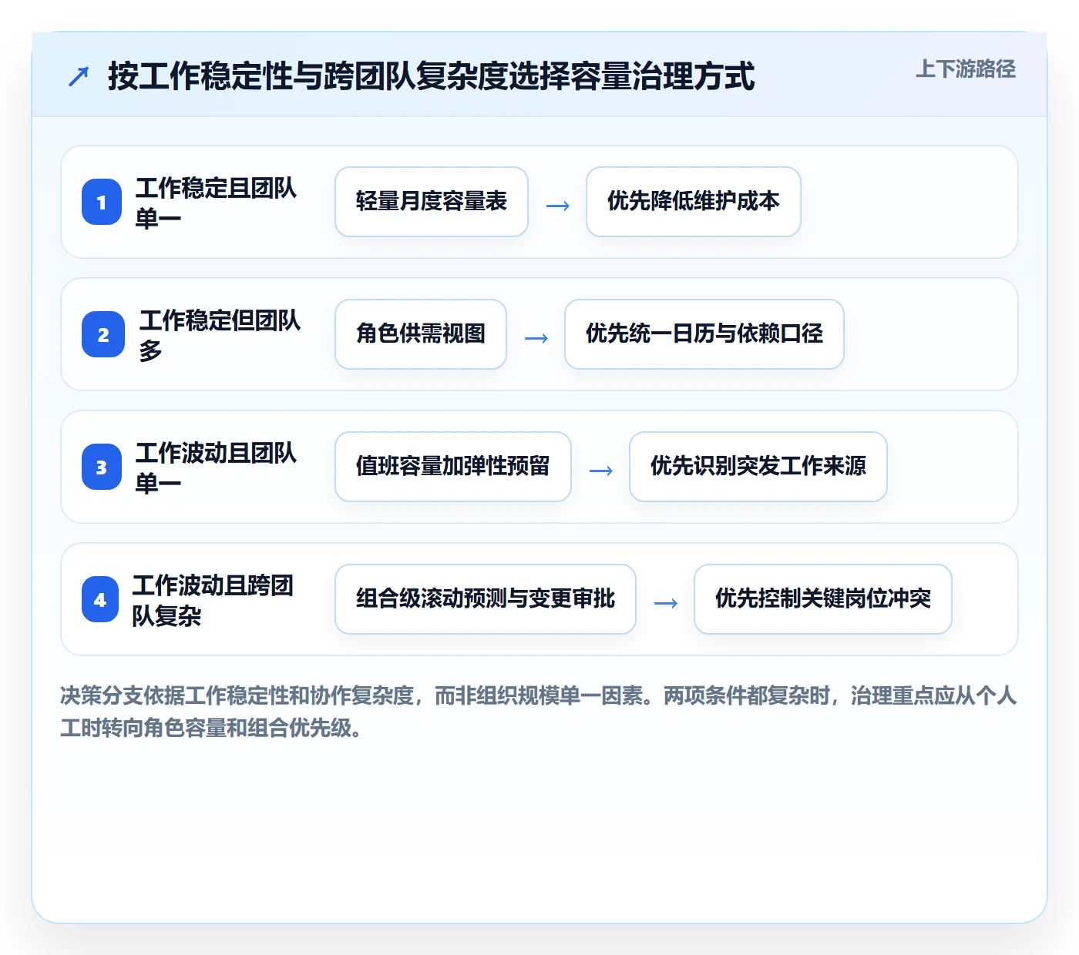This screenshot has height=955, width=1079.
Task: Select the 工作稳定但团队多 condition label
Action: pos(220,335)
